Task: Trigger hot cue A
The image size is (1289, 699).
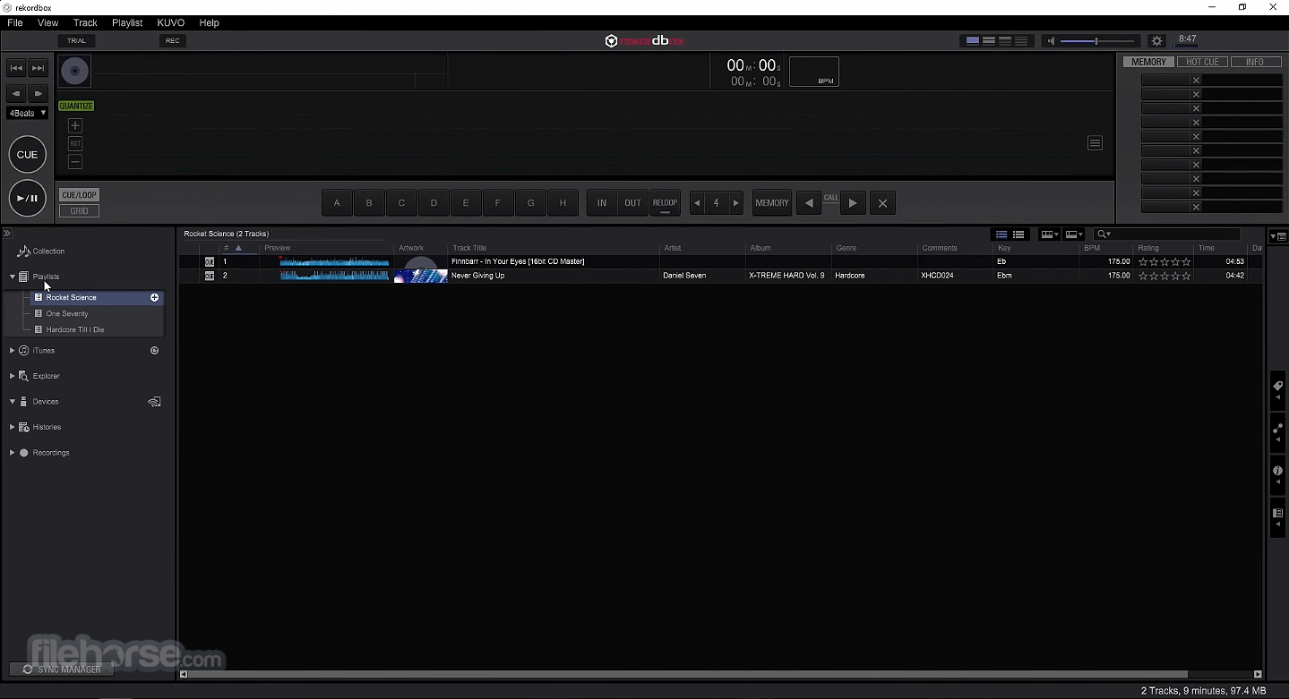Action: click(337, 203)
